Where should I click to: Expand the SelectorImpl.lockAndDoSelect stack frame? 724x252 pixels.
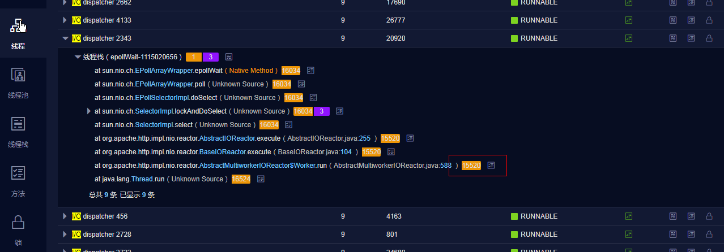89,111
